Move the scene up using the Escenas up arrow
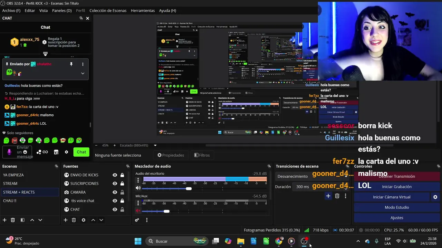 click(x=32, y=220)
